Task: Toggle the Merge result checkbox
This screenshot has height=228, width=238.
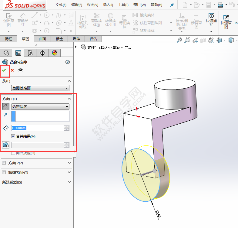Action: [x=13, y=136]
